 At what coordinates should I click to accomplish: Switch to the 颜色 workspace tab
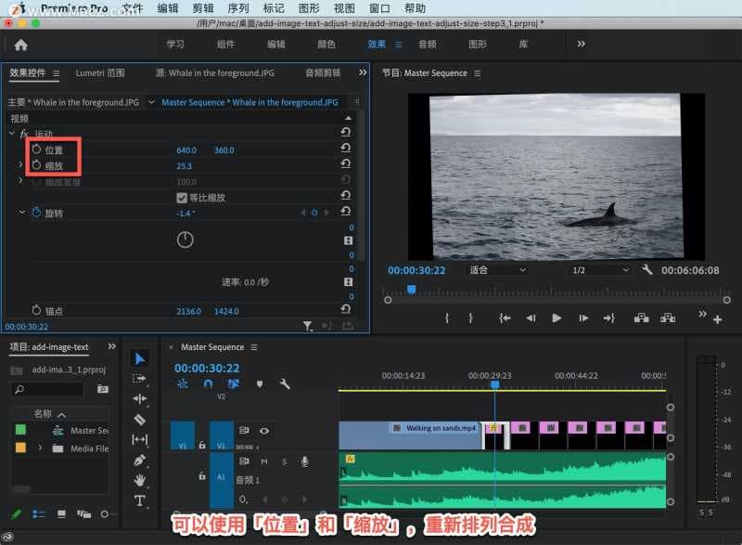[x=326, y=44]
